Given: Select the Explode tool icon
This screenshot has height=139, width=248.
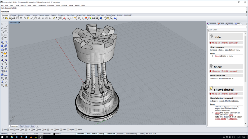Looking at the screenshot, I should click(x=6, y=53).
